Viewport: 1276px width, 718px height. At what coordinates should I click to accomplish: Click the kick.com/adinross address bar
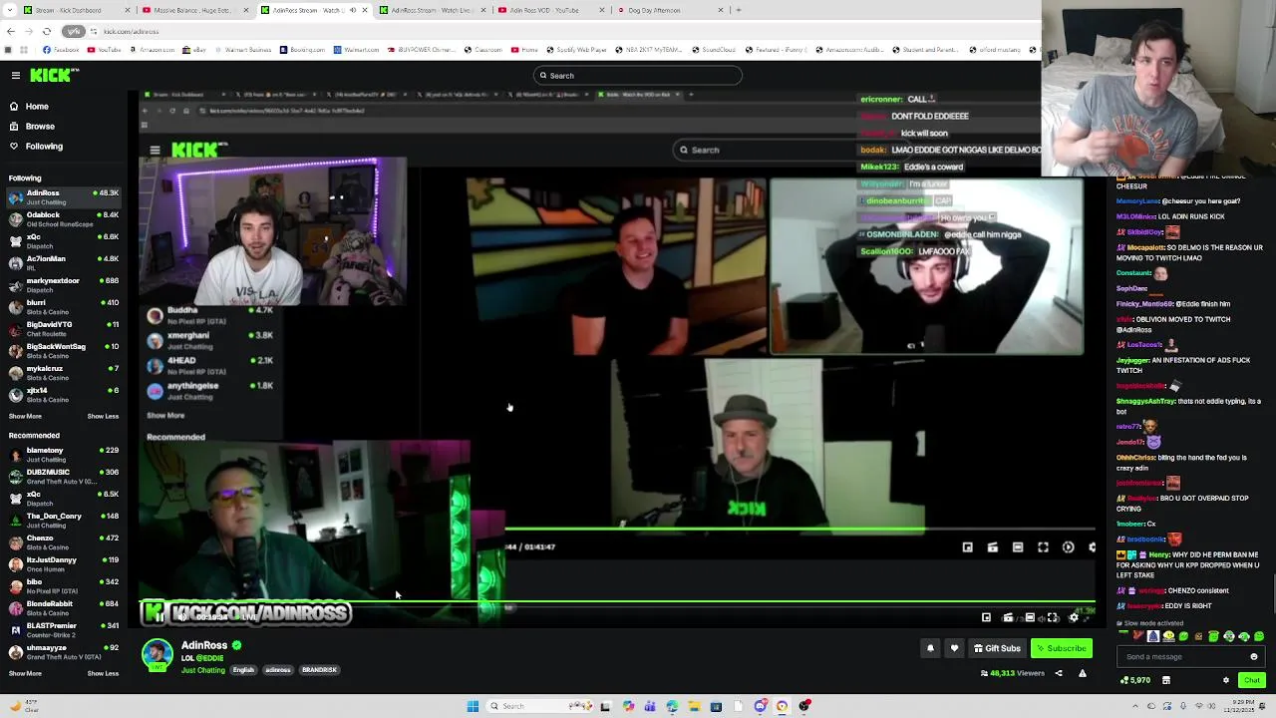pyautogui.click(x=548, y=31)
